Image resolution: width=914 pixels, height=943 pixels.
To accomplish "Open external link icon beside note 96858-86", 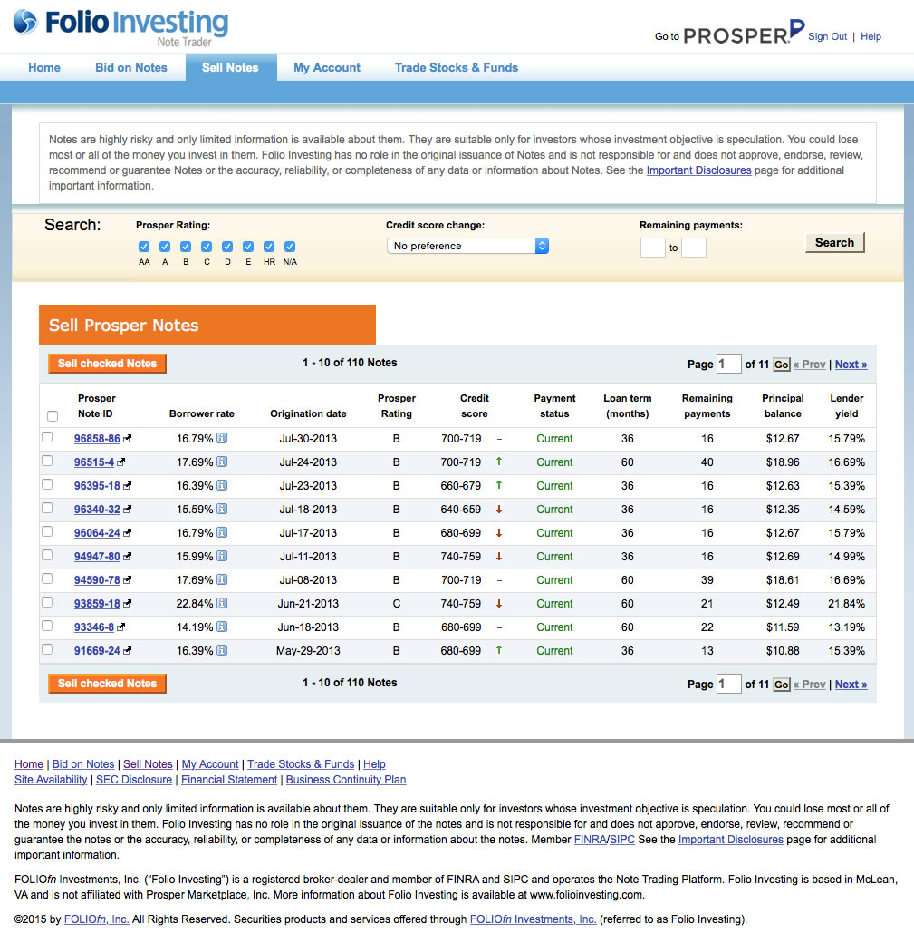I will click(x=128, y=439).
